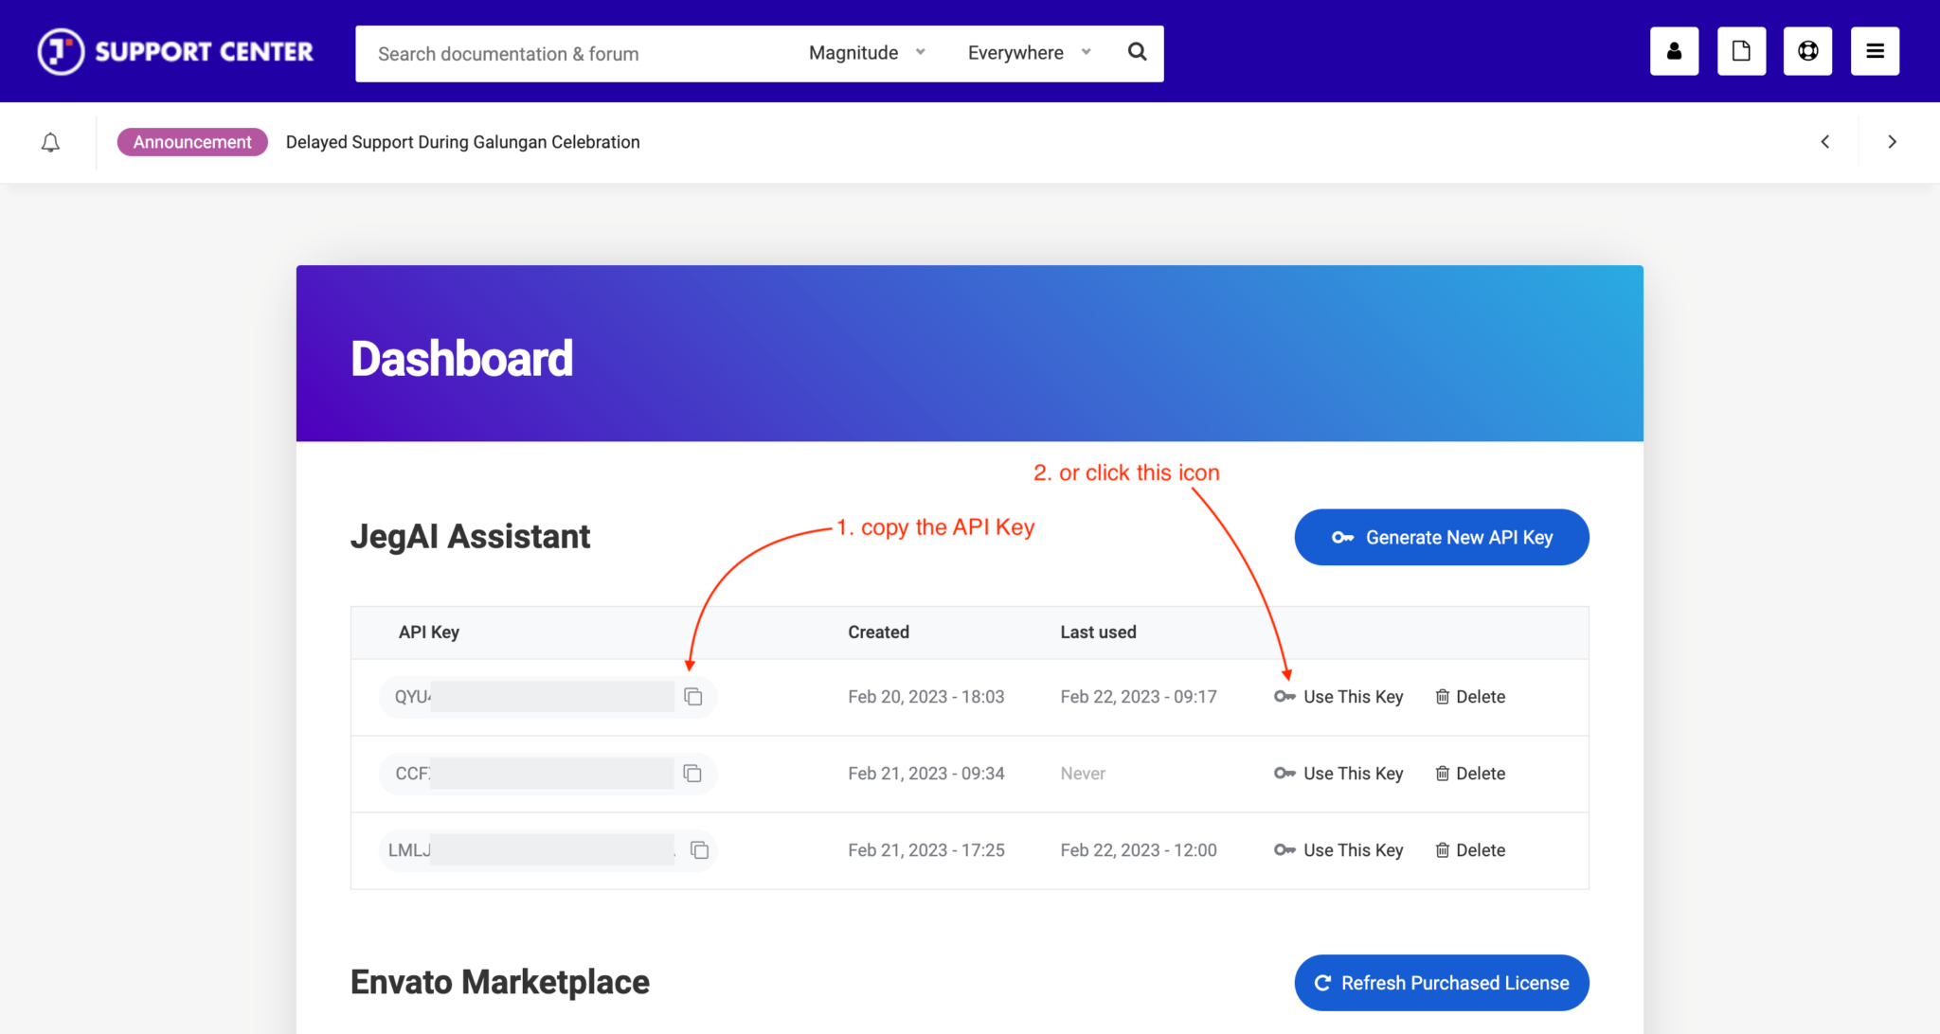Select the Announcement badge

pos(192,141)
